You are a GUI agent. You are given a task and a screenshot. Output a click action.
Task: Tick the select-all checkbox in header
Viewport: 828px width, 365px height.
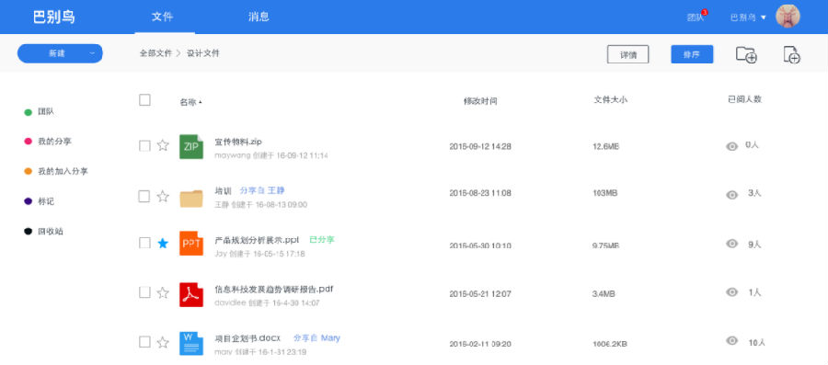tap(144, 99)
